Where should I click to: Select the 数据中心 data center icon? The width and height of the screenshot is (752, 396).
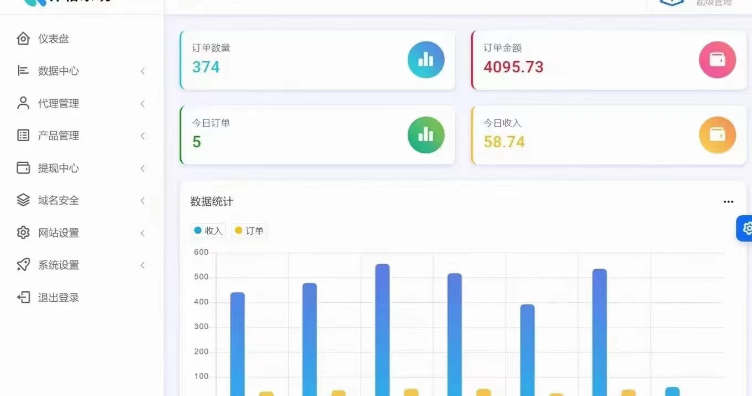(23, 71)
